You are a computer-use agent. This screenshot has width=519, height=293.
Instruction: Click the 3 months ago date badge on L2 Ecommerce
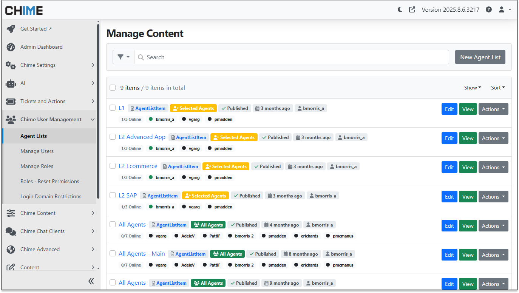point(305,167)
